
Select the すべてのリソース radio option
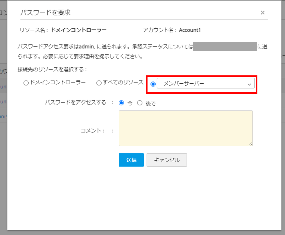[99, 83]
